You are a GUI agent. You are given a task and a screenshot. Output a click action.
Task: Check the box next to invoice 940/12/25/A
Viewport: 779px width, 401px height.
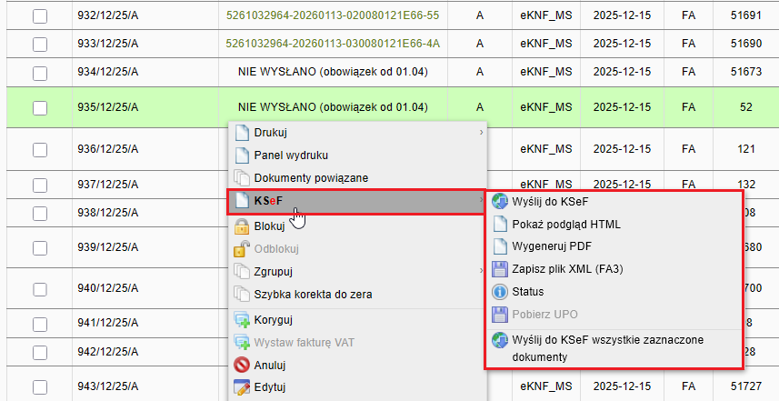point(40,289)
